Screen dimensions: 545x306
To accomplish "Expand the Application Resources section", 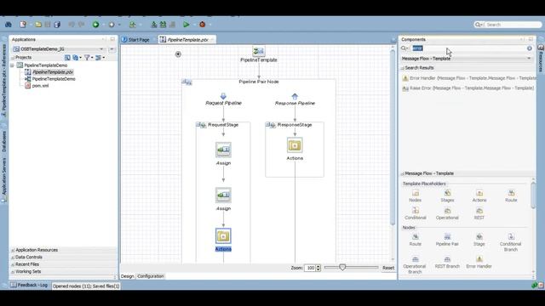I will point(13,250).
